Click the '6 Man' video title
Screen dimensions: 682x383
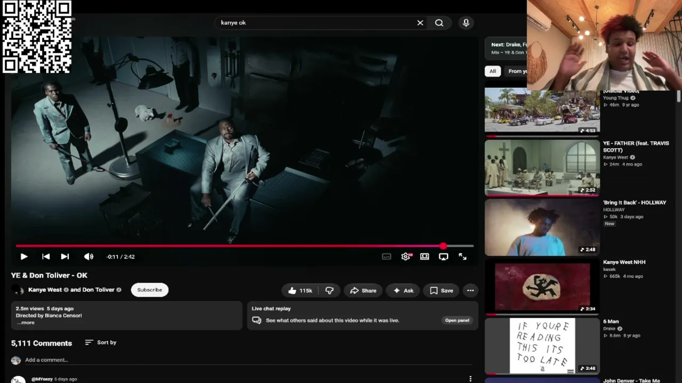pos(611,322)
